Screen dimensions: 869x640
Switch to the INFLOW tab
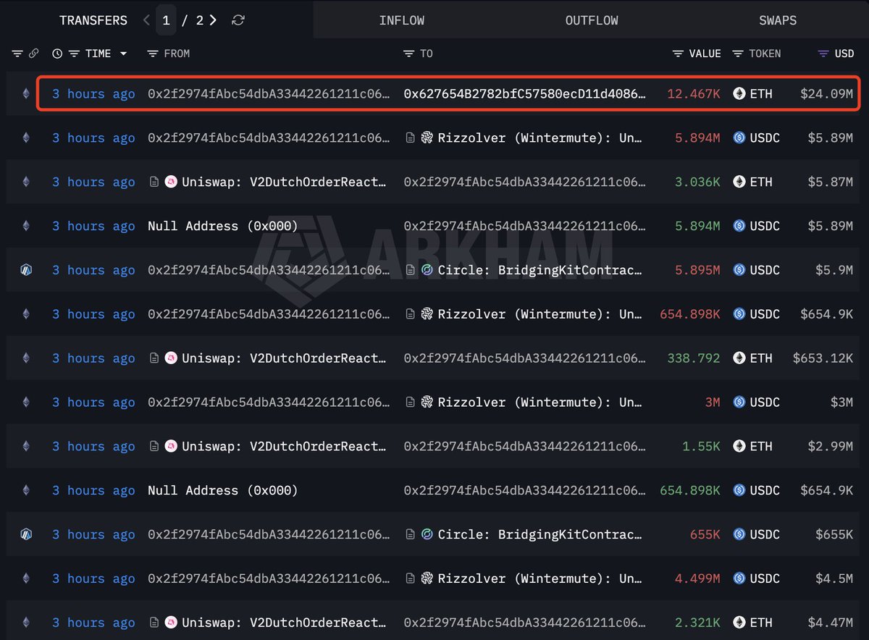tap(402, 20)
